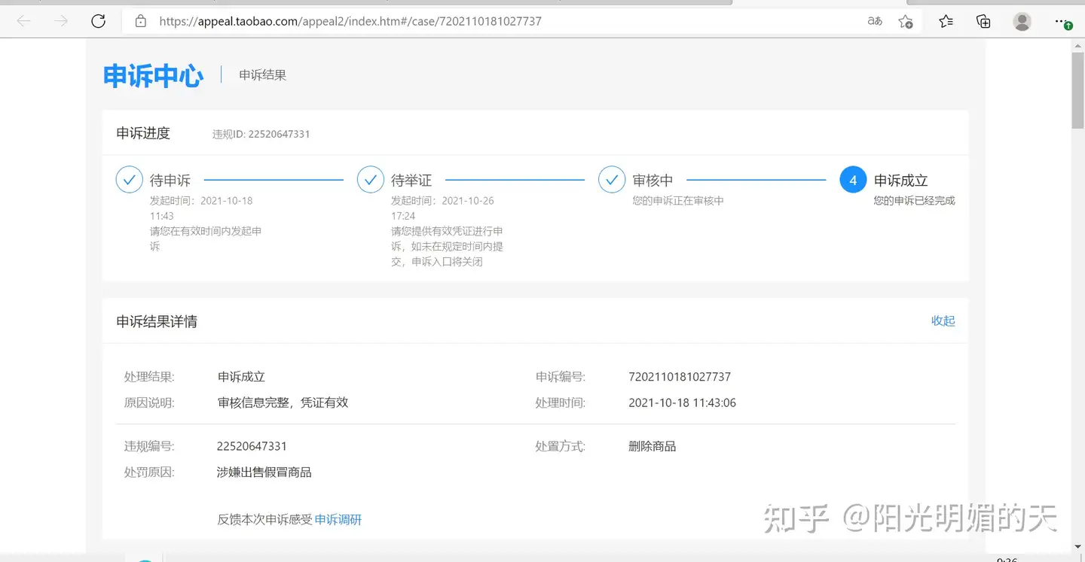1085x562 pixels.
Task: Click the 待举证 step checkmark circle
Action: point(371,180)
